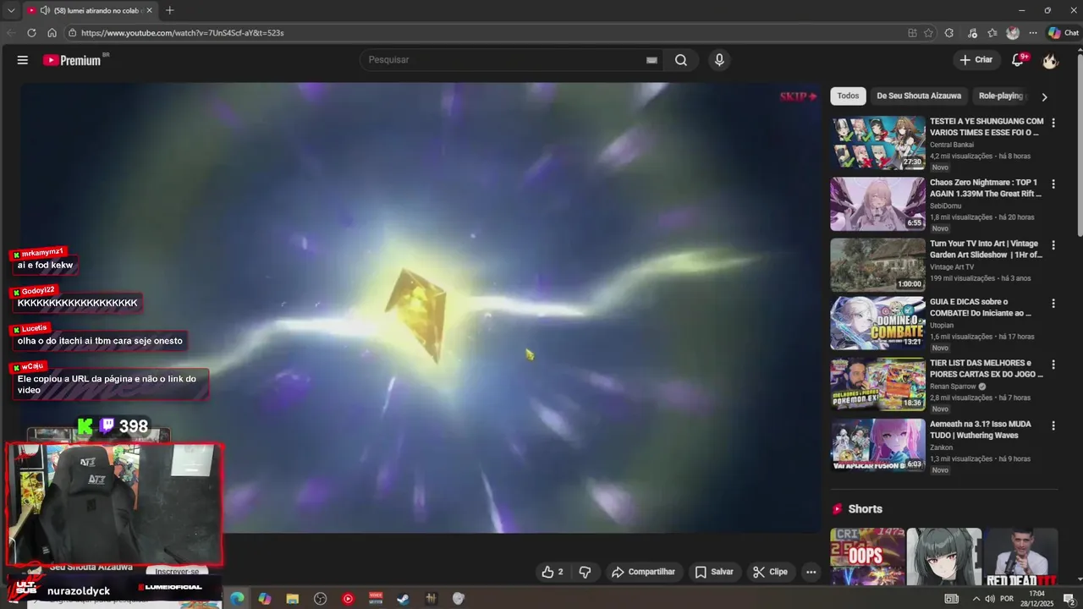
Task: Open the favorites list icon
Action: 992,33
